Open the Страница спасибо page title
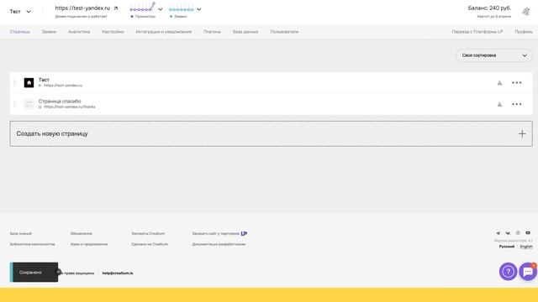This screenshot has height=302, width=538. click(x=60, y=101)
